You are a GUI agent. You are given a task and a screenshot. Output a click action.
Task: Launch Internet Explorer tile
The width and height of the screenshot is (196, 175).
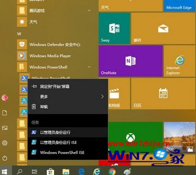coord(179,61)
